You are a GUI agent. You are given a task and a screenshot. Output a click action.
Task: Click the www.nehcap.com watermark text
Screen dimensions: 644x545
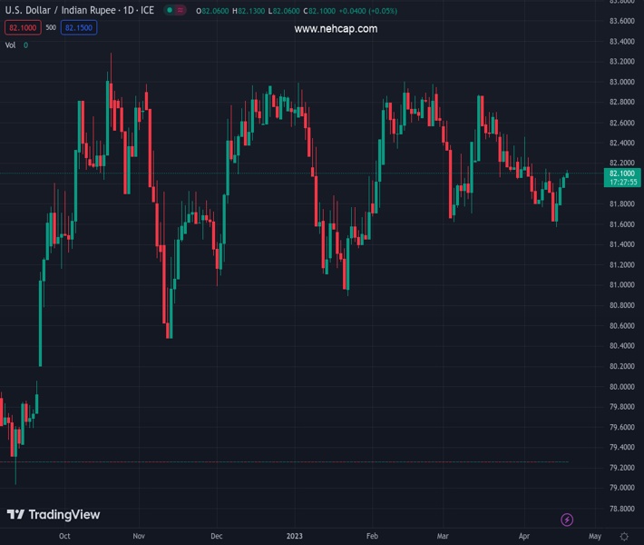point(336,29)
